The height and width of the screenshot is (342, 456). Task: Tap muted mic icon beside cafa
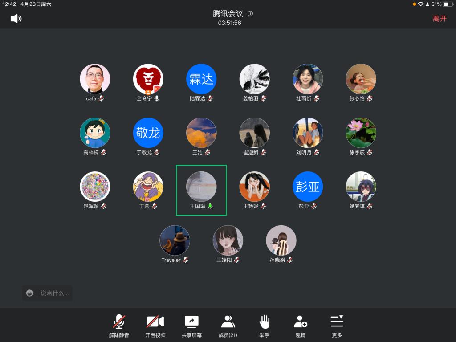coord(101,98)
